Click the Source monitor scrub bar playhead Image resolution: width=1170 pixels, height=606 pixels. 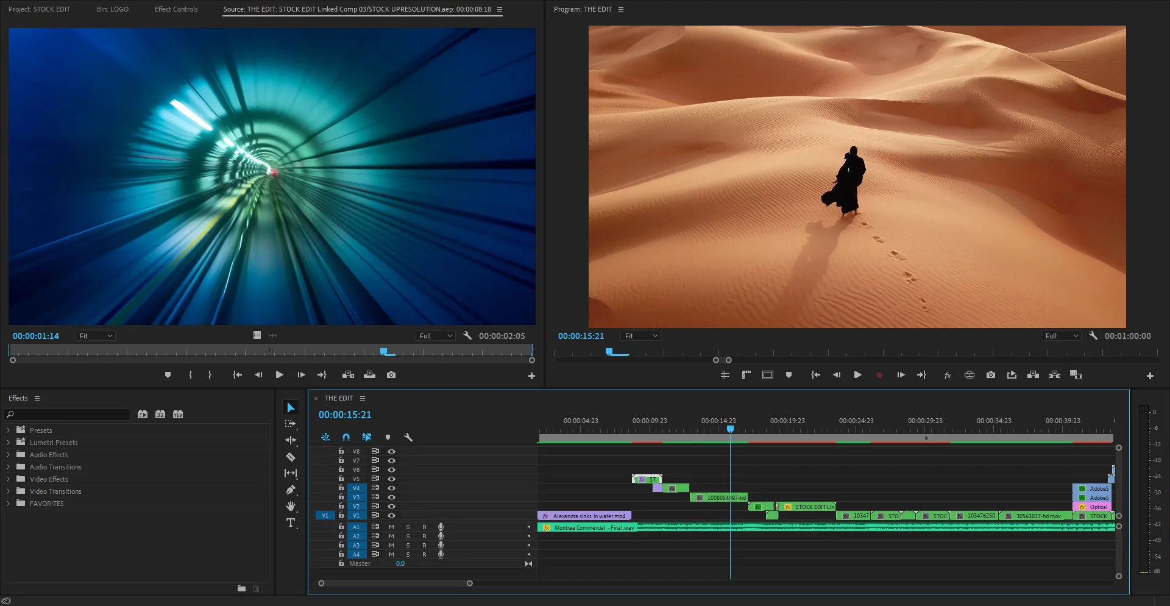(384, 351)
